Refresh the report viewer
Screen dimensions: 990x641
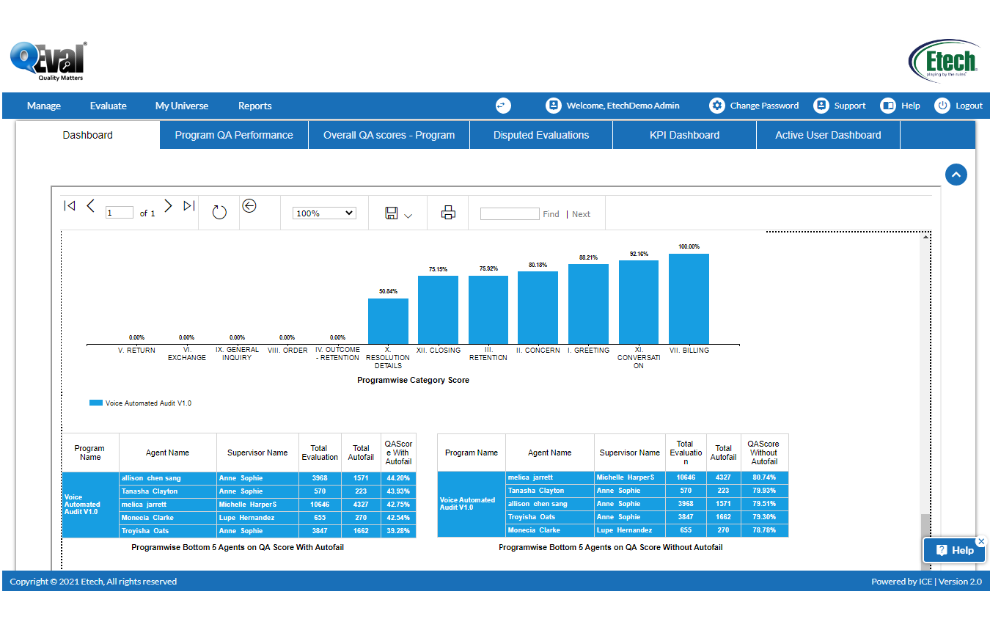tap(219, 213)
